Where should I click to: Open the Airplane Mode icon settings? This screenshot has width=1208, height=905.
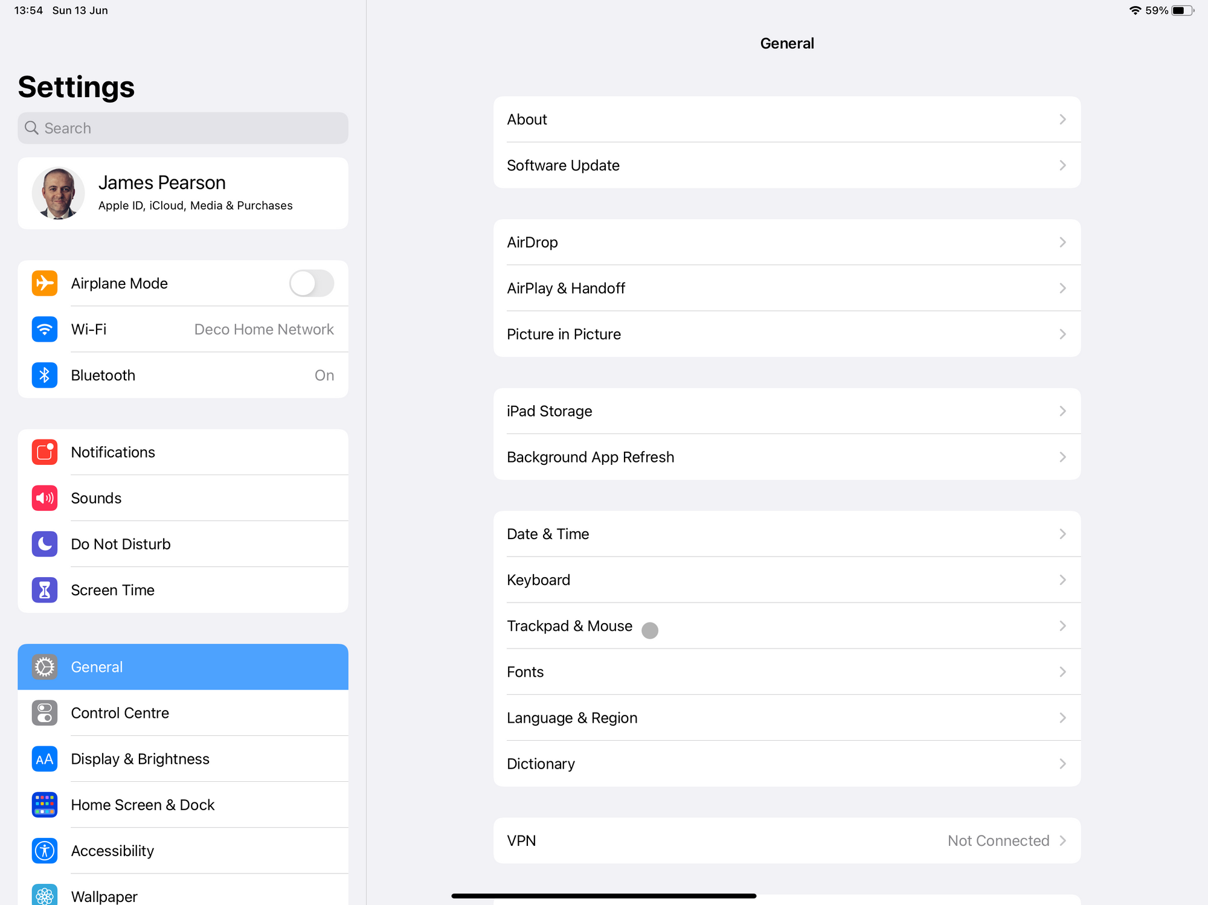pos(43,283)
